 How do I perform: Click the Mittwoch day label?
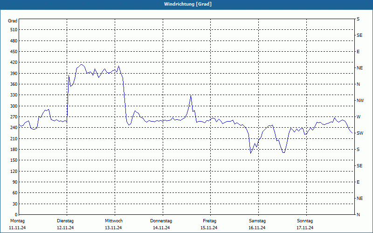[114, 221]
